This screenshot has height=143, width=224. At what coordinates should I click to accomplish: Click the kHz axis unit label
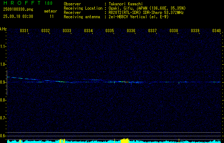3,29
